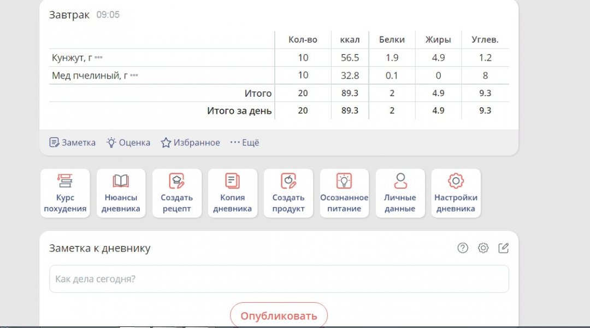This screenshot has width=590, height=328.
Task: Click help question mark icon in note panel
Action: point(463,248)
